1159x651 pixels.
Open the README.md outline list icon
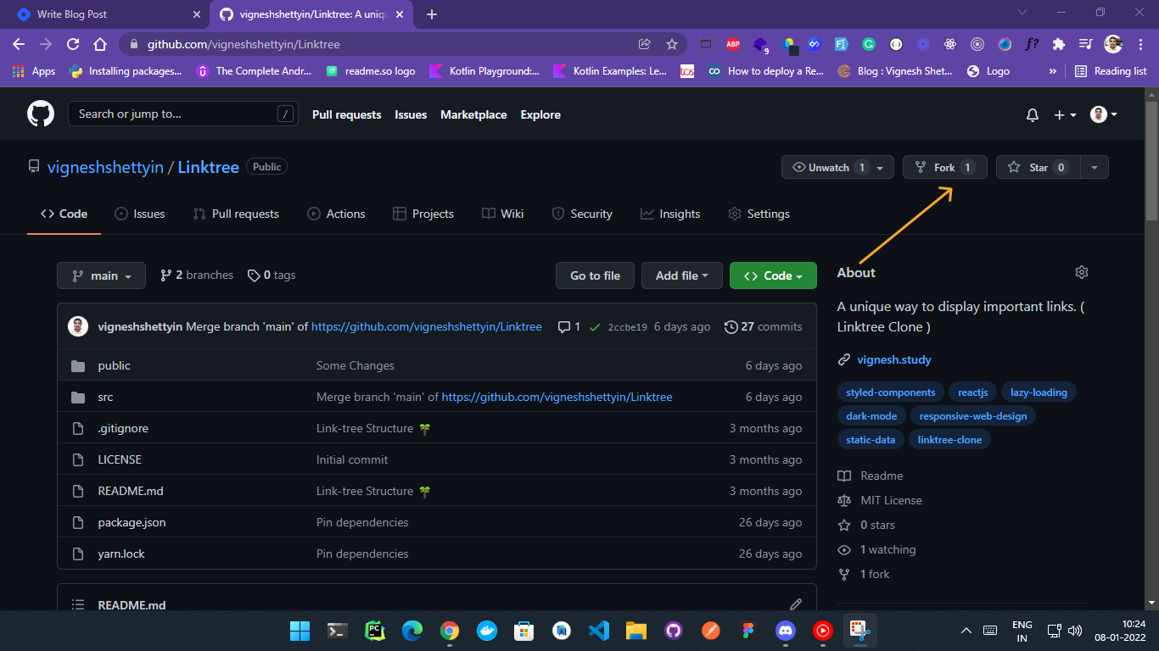78,605
